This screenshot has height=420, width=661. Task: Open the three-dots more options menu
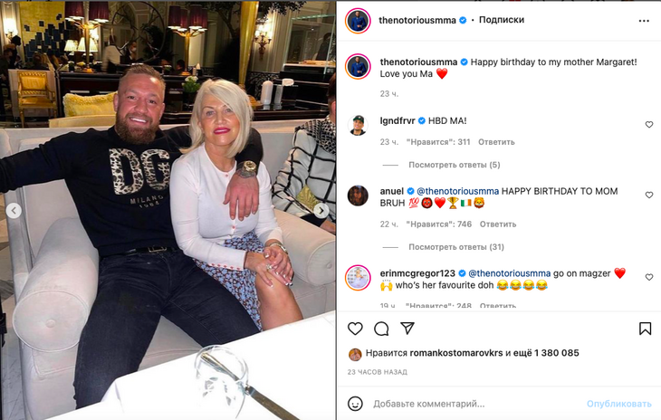(643, 20)
